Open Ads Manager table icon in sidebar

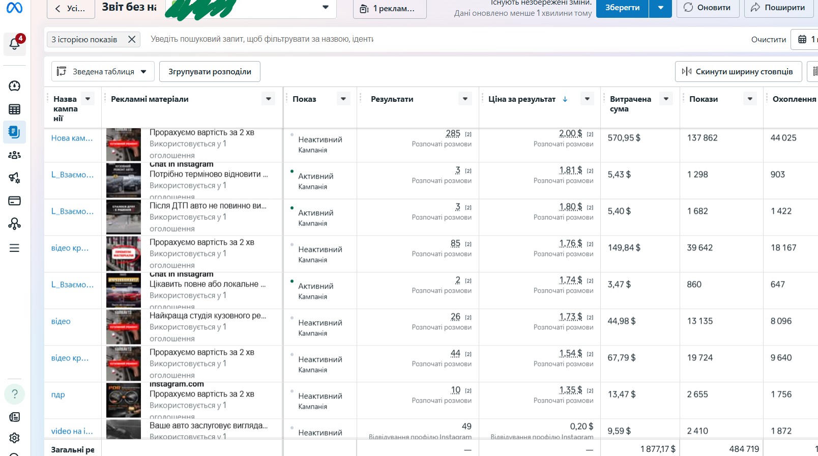tap(15, 109)
